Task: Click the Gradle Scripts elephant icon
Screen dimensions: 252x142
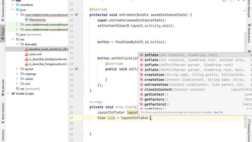Action: [x=13, y=93]
